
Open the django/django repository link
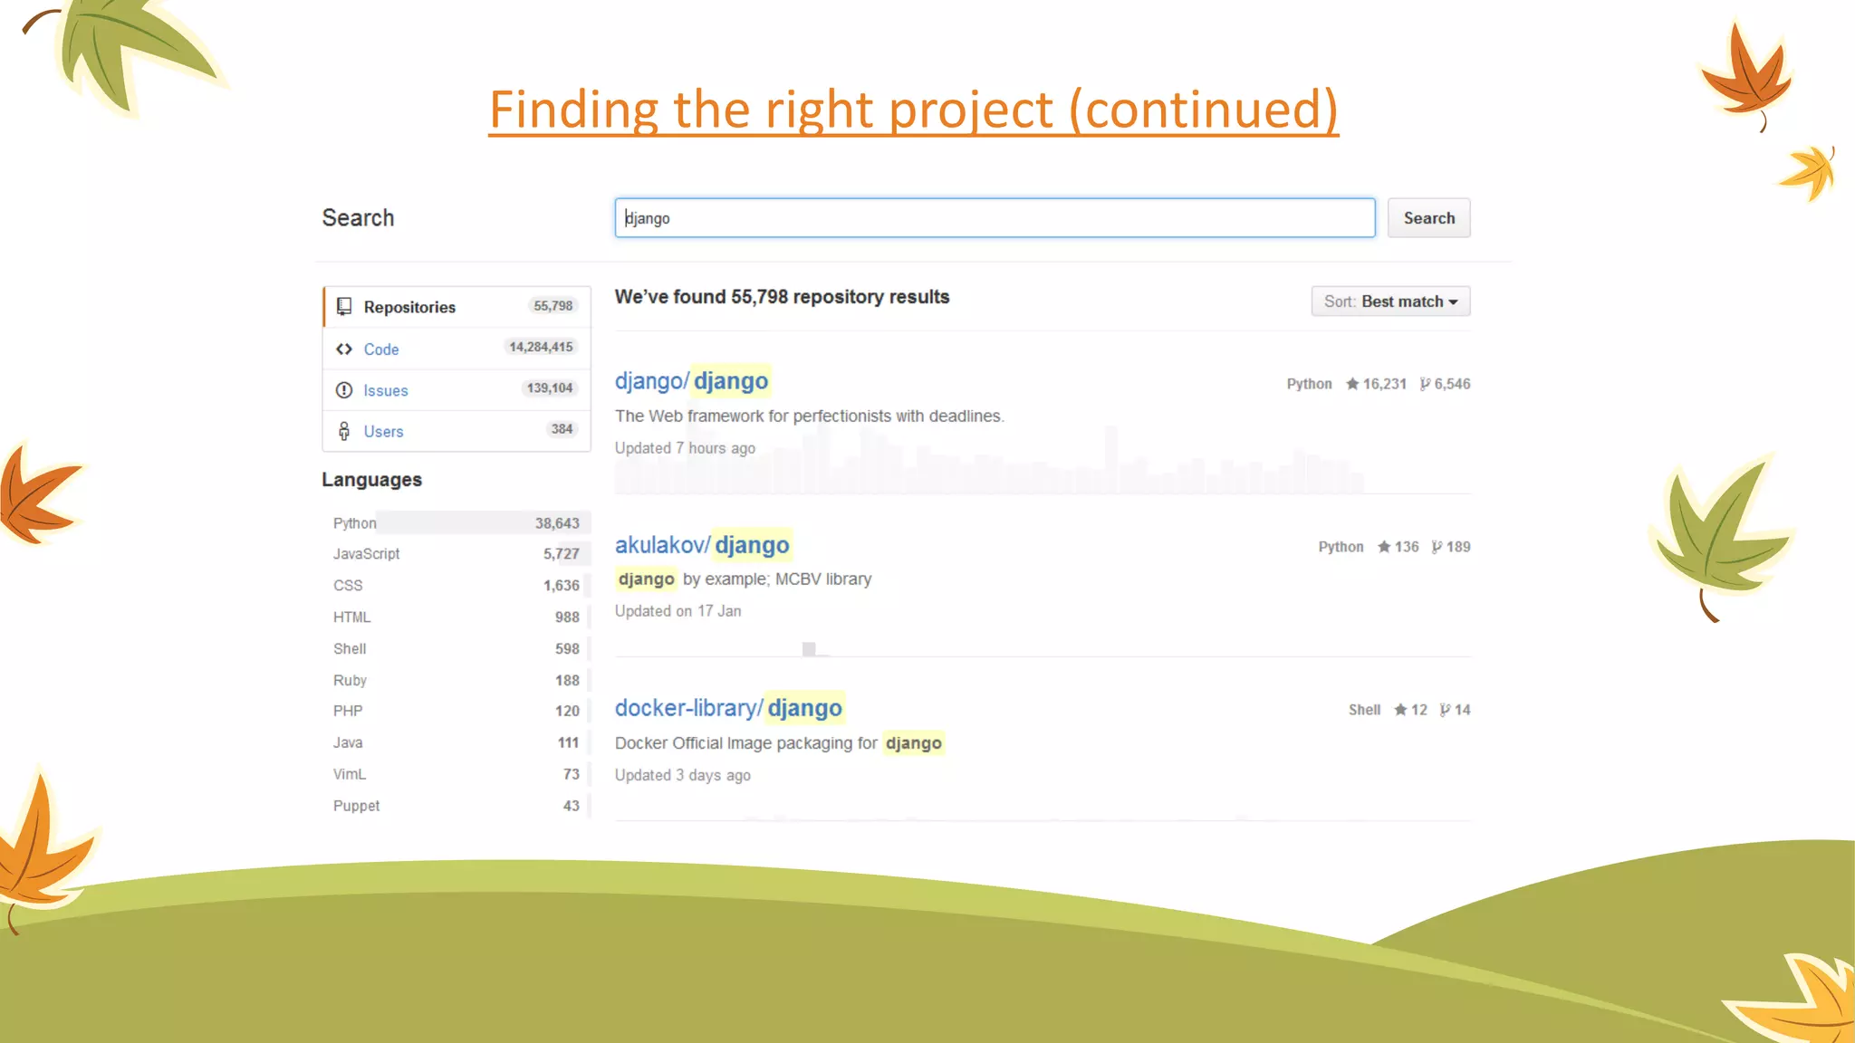point(691,381)
